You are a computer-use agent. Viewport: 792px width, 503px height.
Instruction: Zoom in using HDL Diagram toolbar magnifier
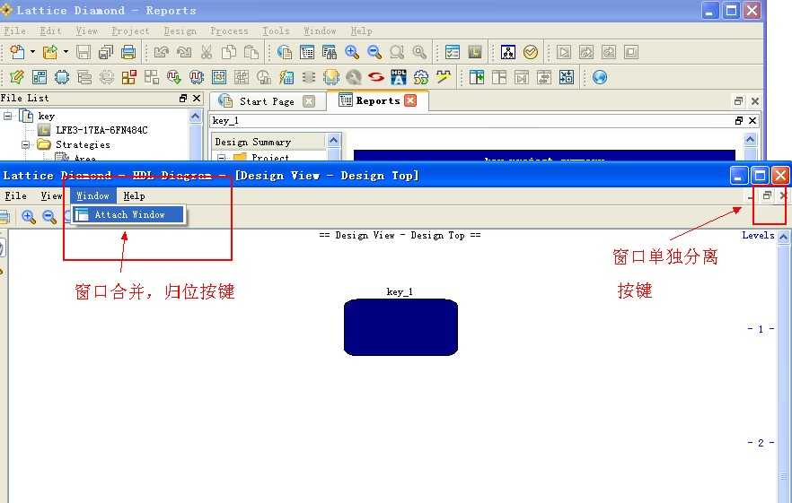pyautogui.click(x=29, y=217)
